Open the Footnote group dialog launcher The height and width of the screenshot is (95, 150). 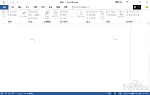(x=42, y=22)
